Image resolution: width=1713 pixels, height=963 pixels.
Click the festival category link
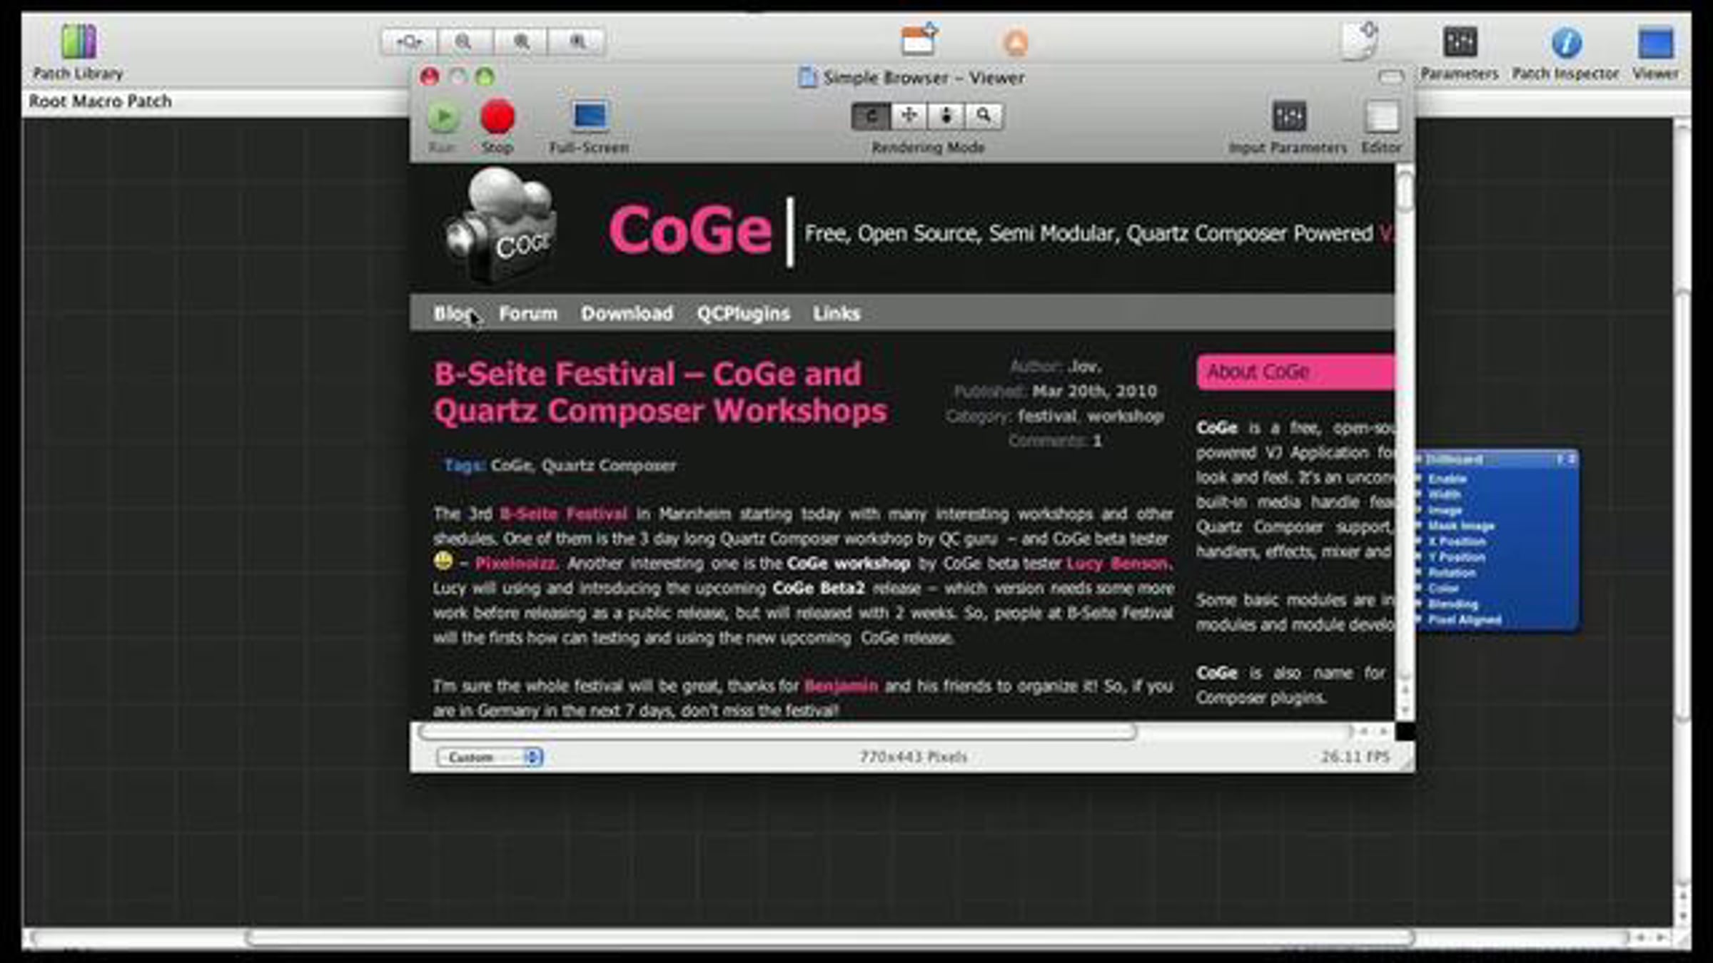tap(1048, 416)
